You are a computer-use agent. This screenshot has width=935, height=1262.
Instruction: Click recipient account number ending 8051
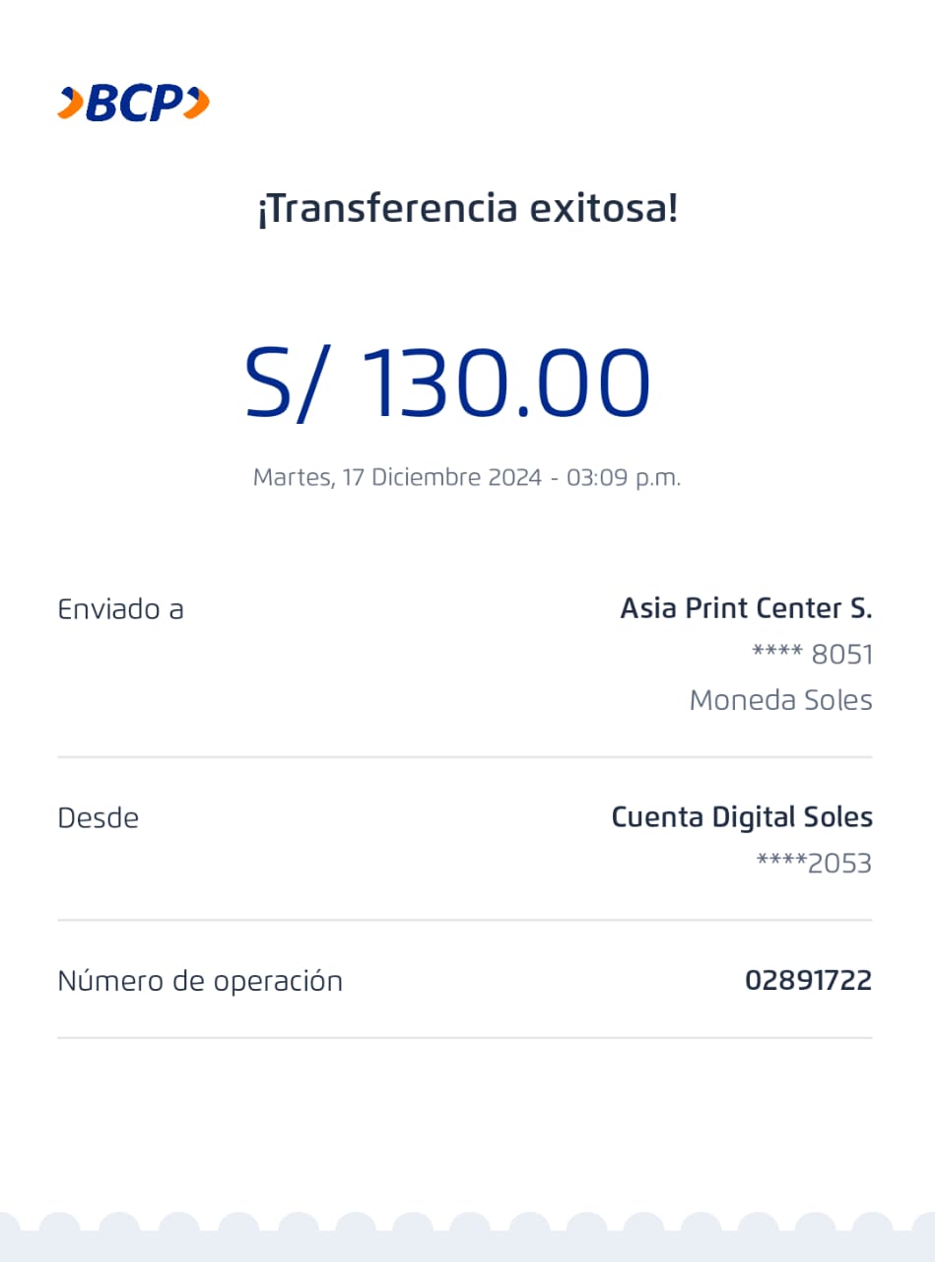(x=813, y=655)
